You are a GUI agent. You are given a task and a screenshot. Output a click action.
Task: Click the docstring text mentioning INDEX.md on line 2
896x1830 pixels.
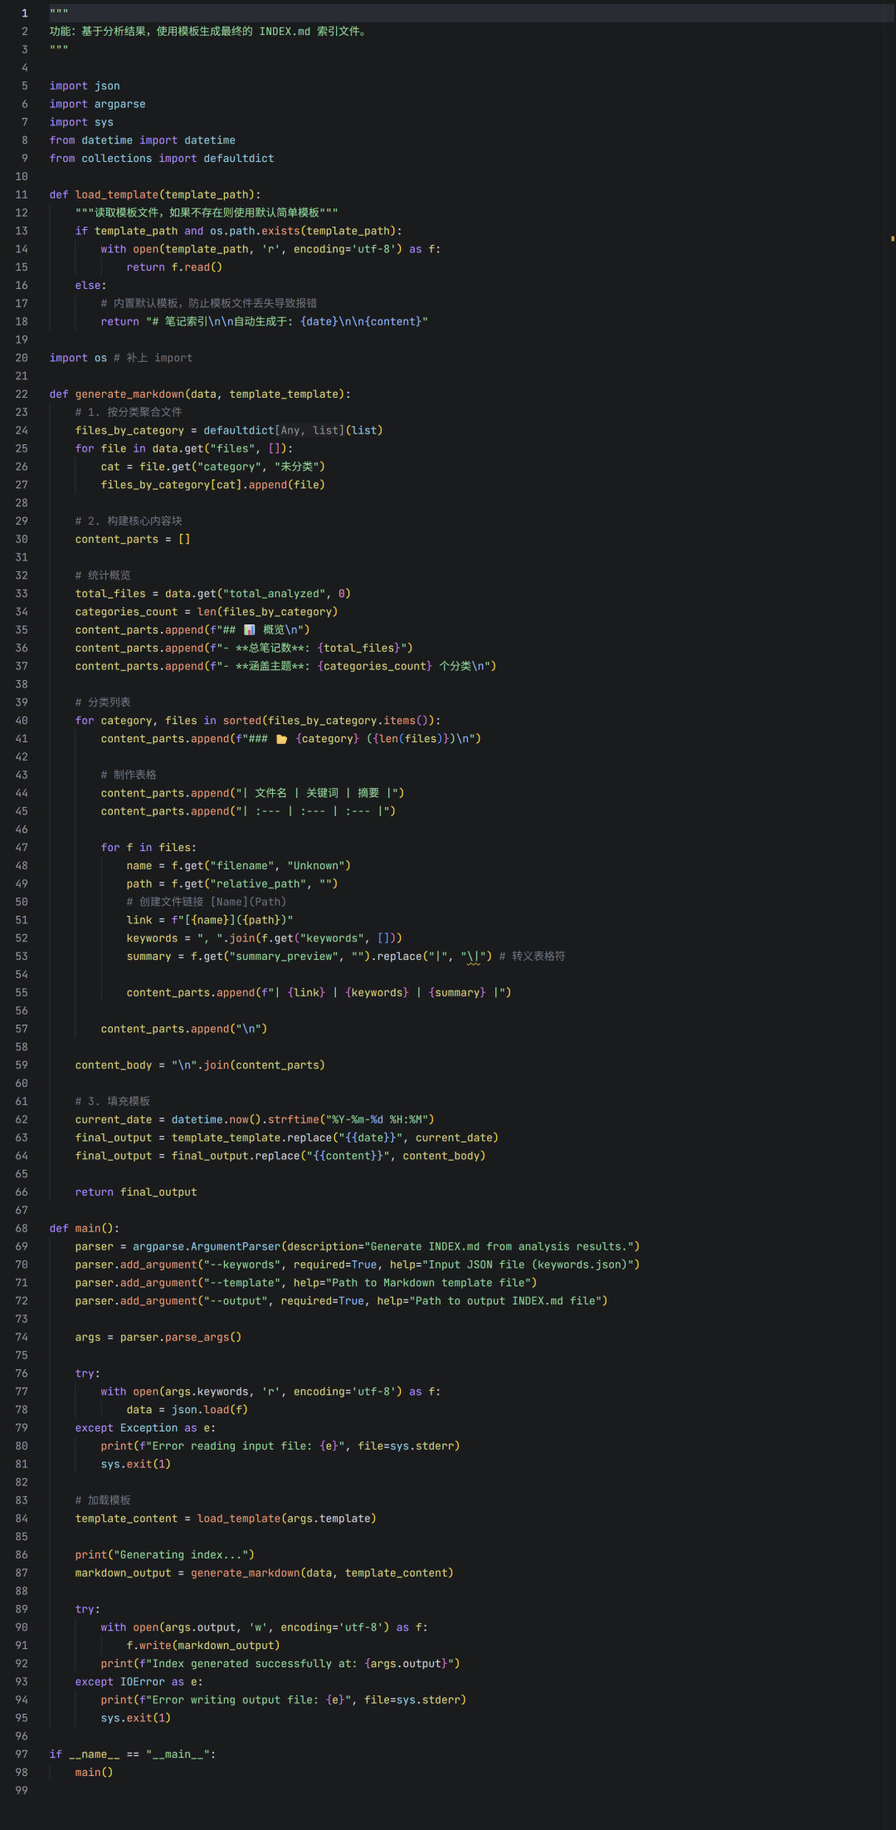tap(208, 32)
